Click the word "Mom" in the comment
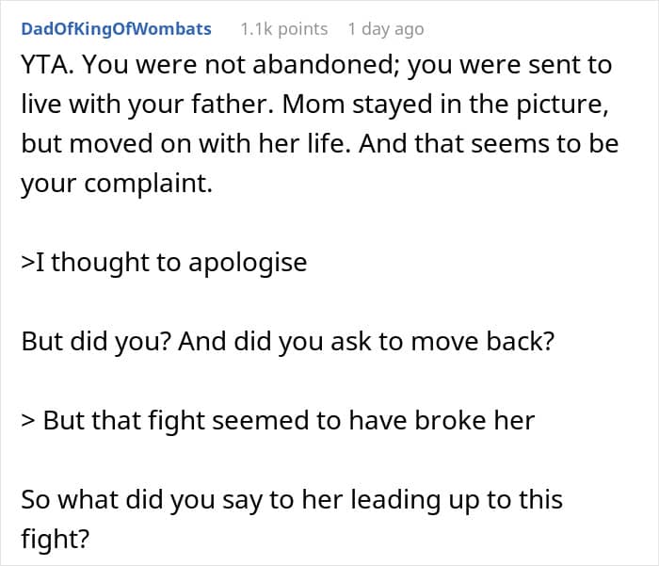 (x=313, y=105)
